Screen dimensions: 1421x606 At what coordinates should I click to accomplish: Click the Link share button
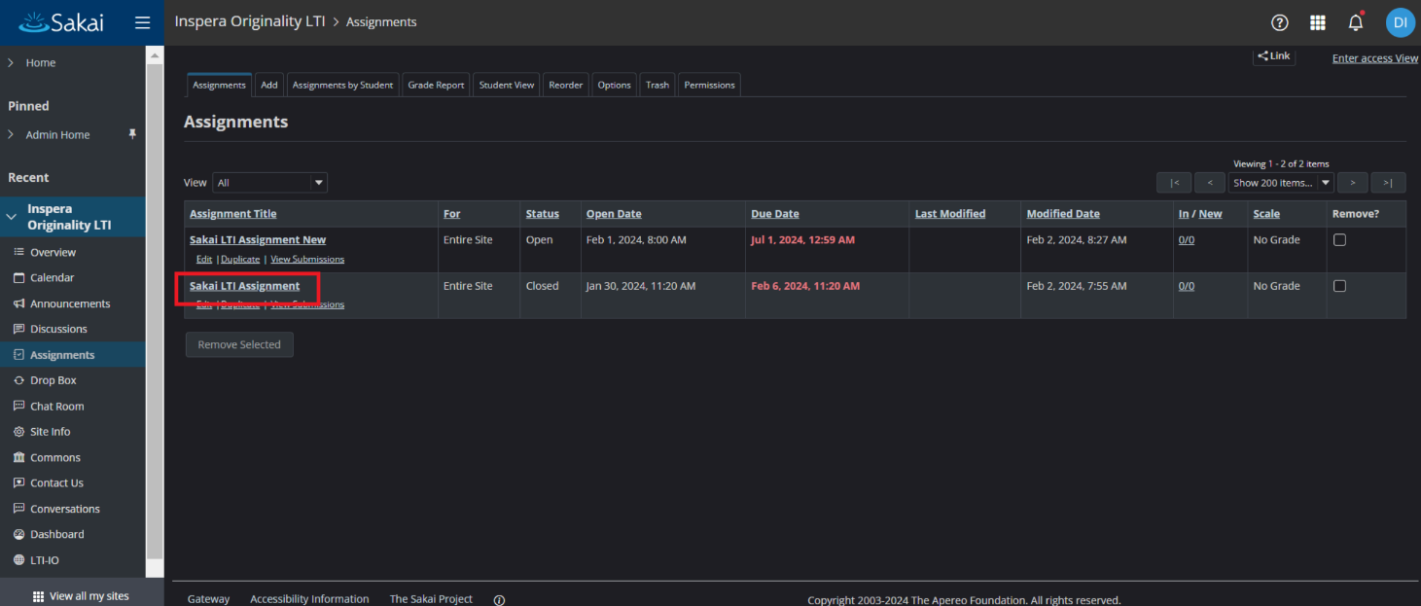point(1274,56)
